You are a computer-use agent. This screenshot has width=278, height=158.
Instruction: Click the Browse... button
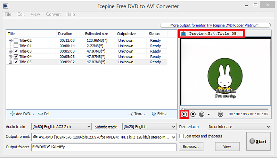click(x=191, y=147)
